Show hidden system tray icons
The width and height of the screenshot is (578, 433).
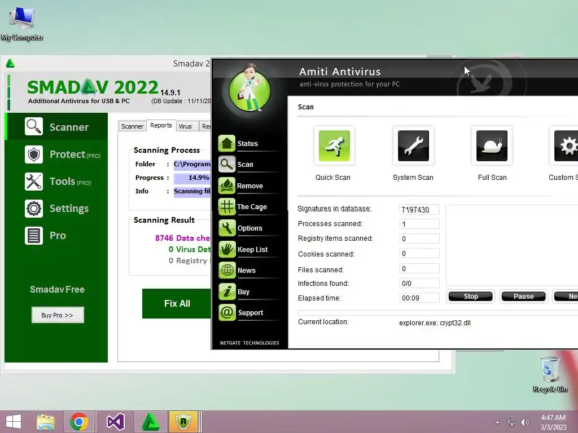tap(498, 422)
